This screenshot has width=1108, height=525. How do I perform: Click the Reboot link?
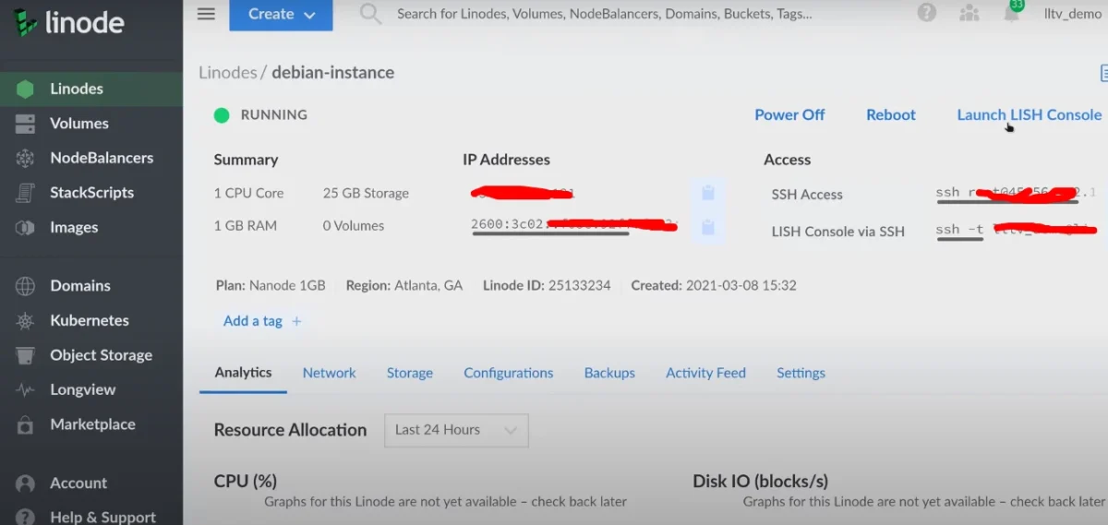(891, 115)
